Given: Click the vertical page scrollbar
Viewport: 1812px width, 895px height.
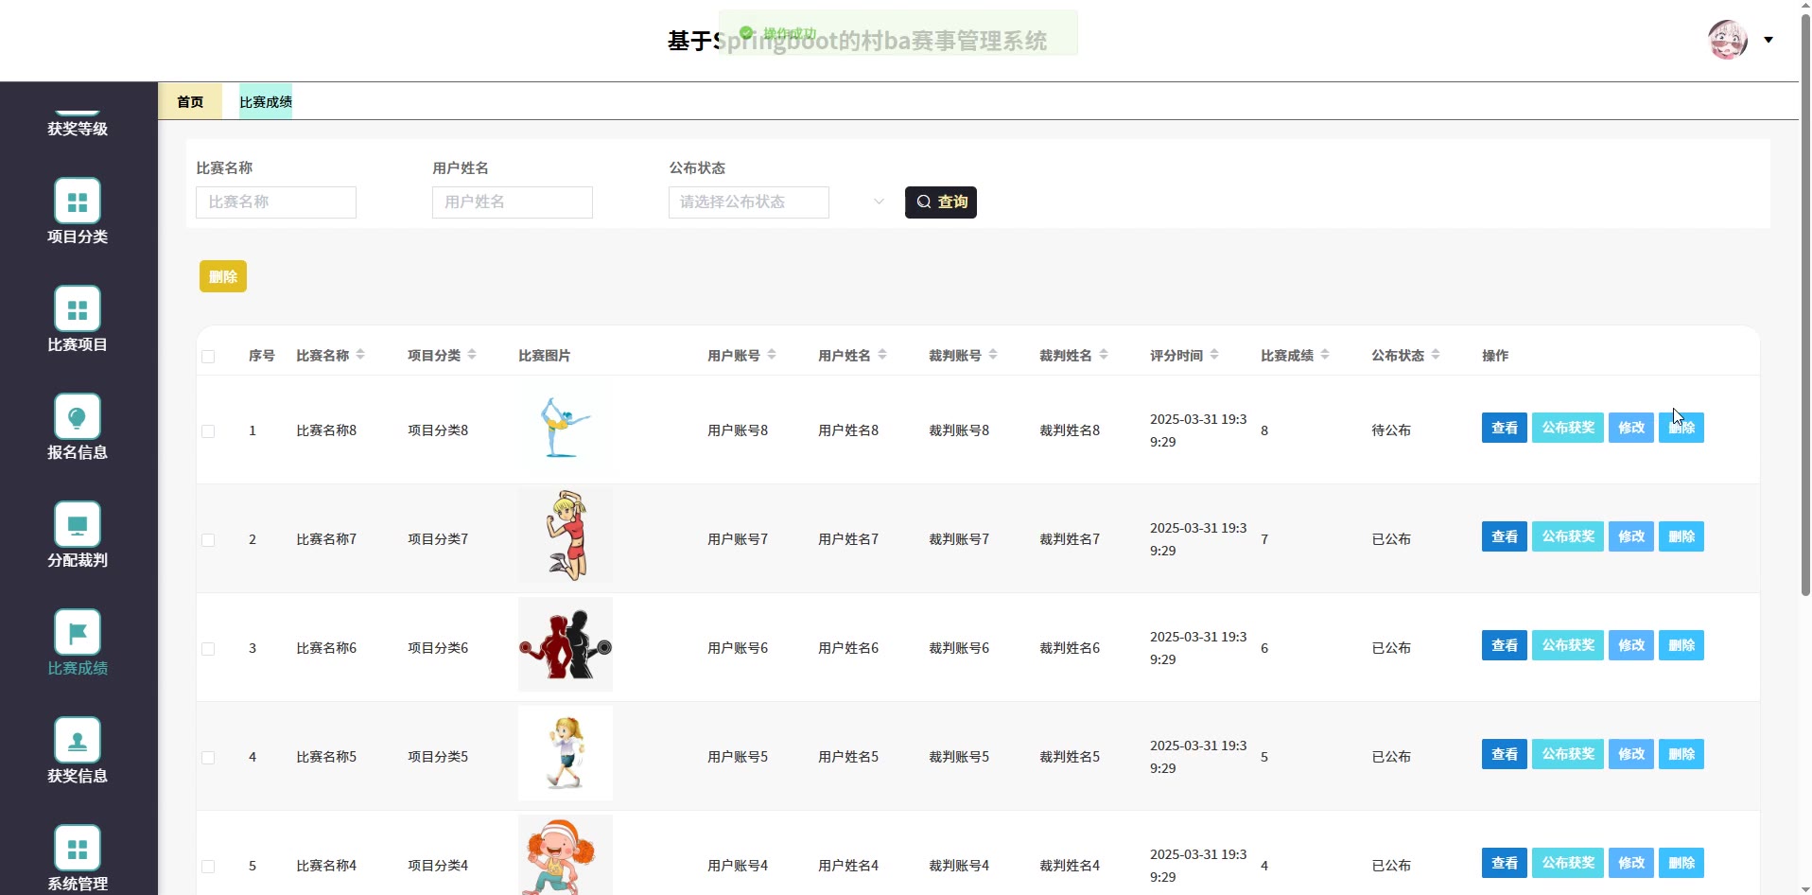Looking at the screenshot, I should point(1805,303).
